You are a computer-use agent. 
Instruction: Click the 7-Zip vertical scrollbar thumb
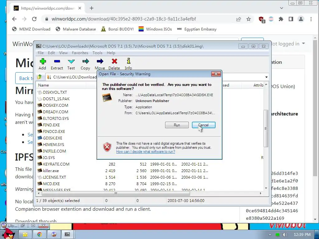click(266, 128)
